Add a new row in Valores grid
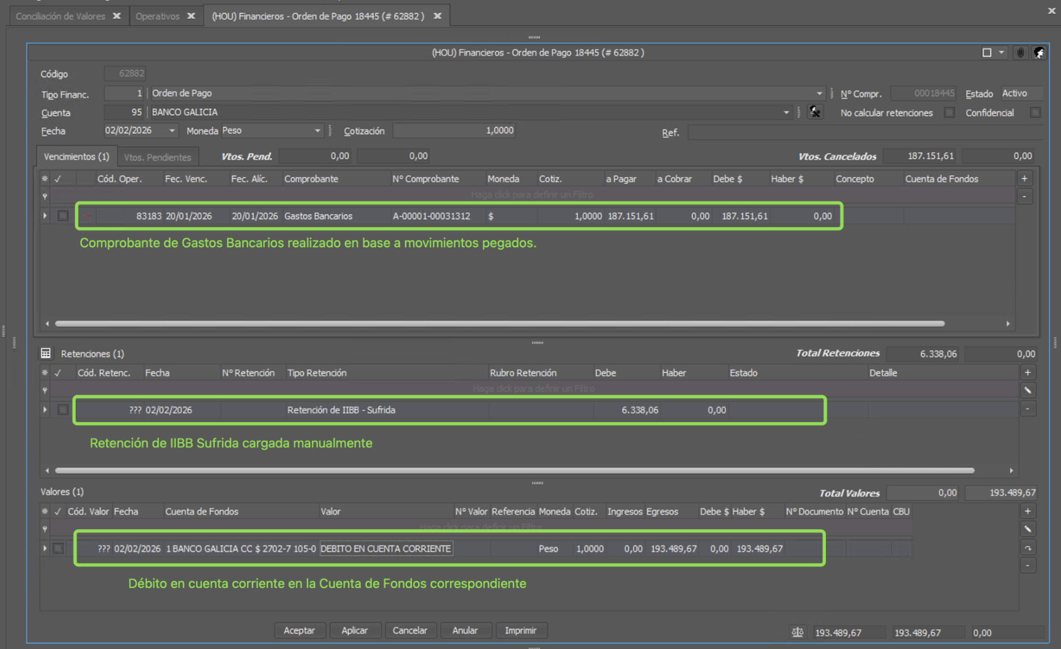 coord(1028,511)
